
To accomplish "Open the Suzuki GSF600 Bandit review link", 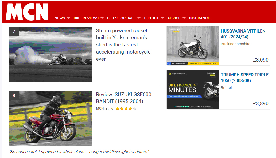I will click(123, 98).
